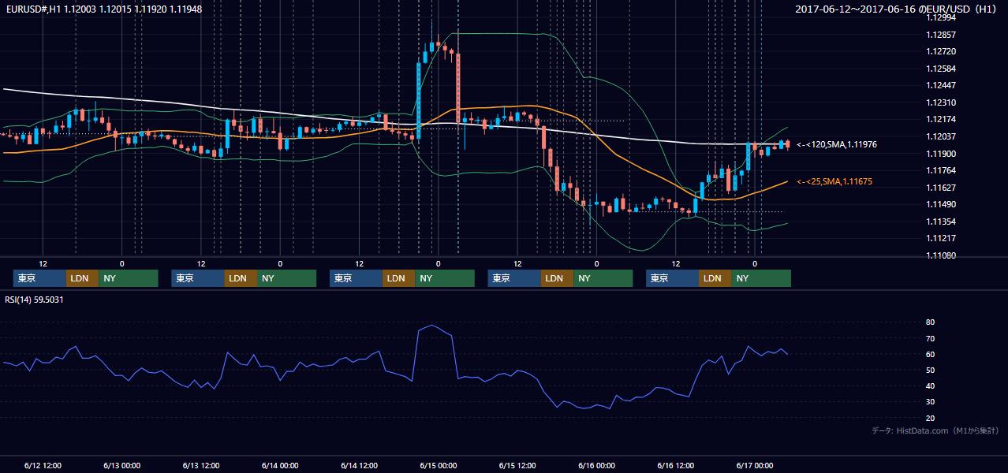
Task: Click price level 1.11764 on axis
Action: pos(941,170)
